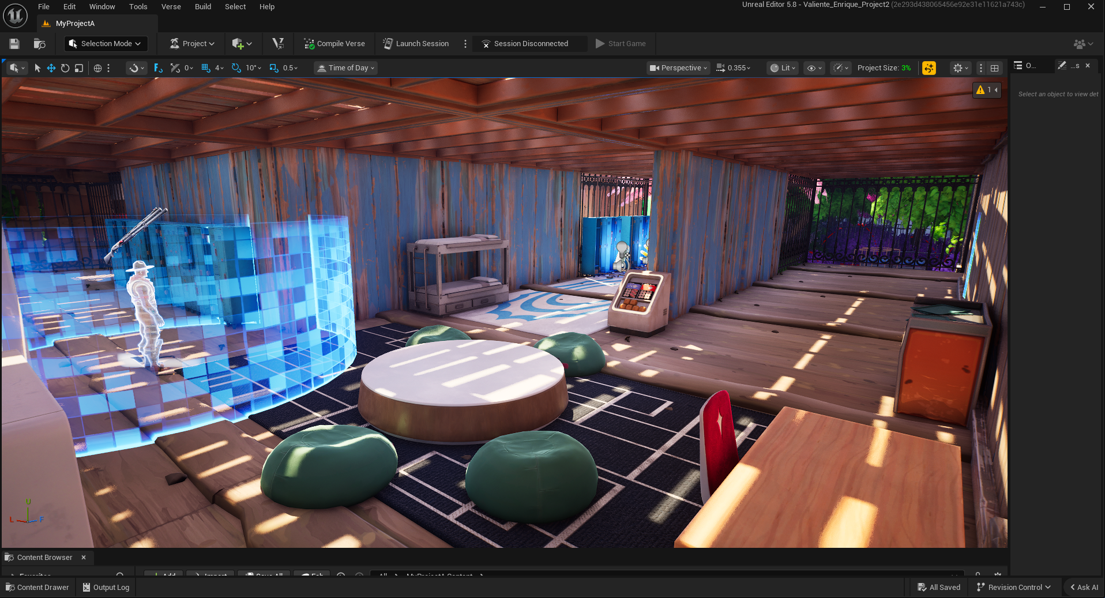
Task: Click Compile Verse
Action: pyautogui.click(x=334, y=44)
